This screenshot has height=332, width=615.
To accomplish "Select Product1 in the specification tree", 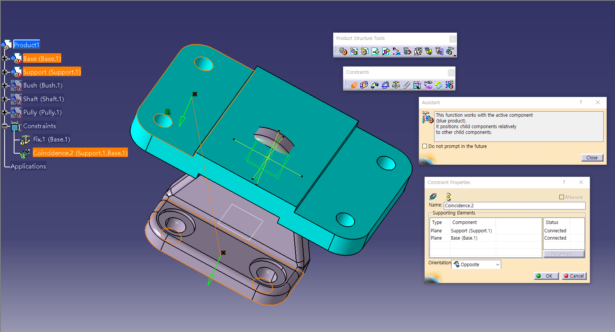I will (27, 45).
